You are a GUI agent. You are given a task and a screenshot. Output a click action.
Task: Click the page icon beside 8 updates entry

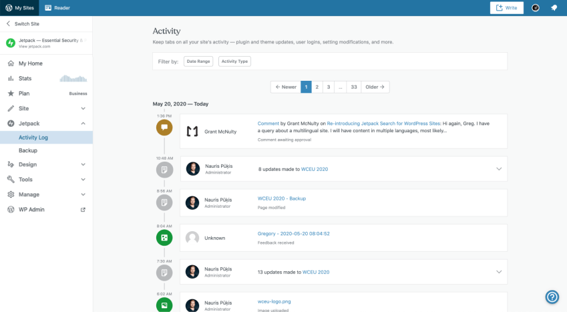click(164, 169)
